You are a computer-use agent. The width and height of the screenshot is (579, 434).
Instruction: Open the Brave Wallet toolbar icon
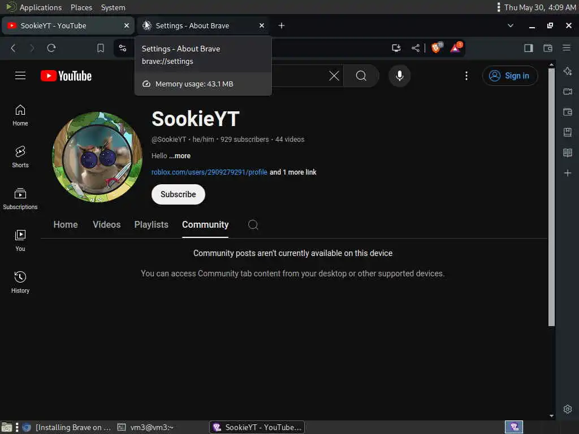547,48
